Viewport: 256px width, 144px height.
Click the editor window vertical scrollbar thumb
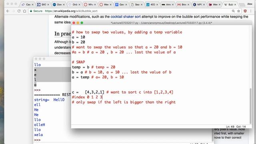coord(250,106)
